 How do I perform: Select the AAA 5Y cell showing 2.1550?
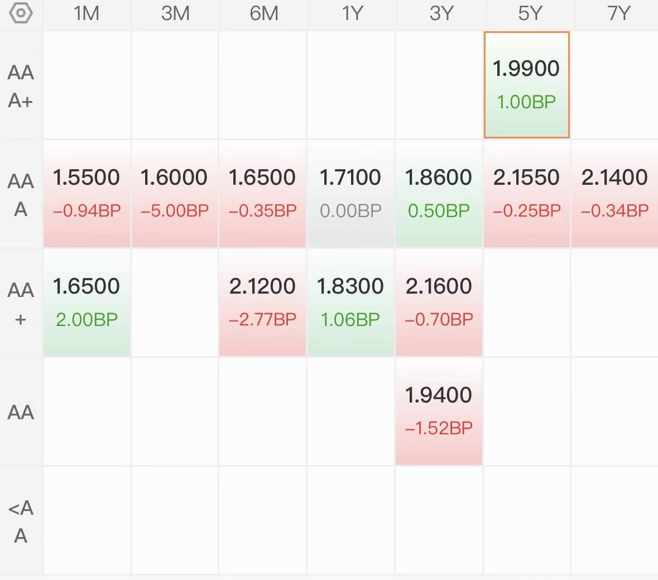click(526, 193)
